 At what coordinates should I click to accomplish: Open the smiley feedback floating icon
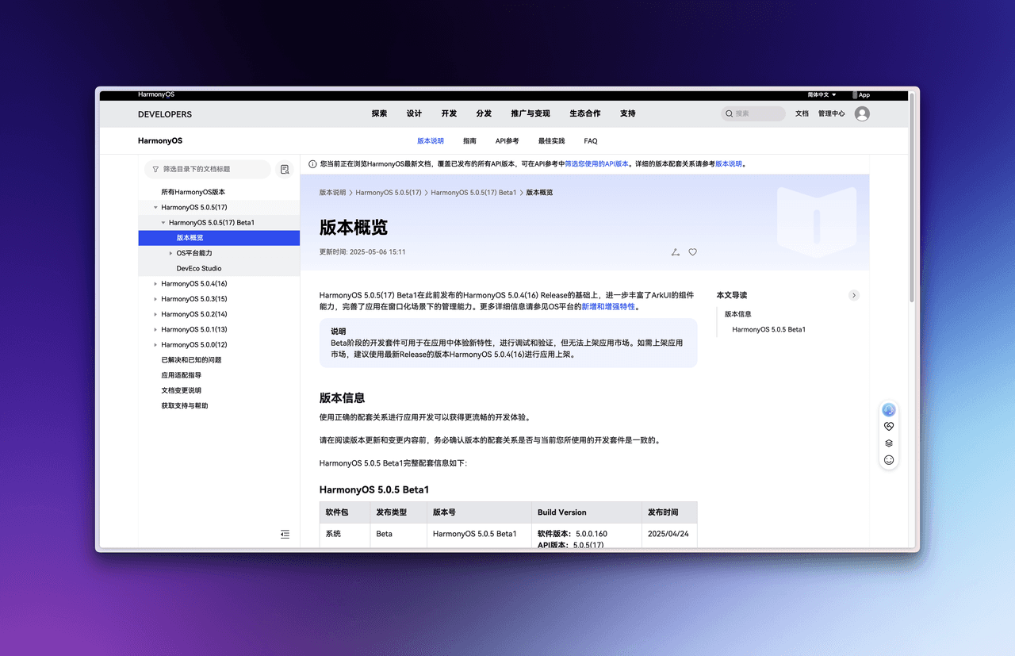[x=889, y=460]
